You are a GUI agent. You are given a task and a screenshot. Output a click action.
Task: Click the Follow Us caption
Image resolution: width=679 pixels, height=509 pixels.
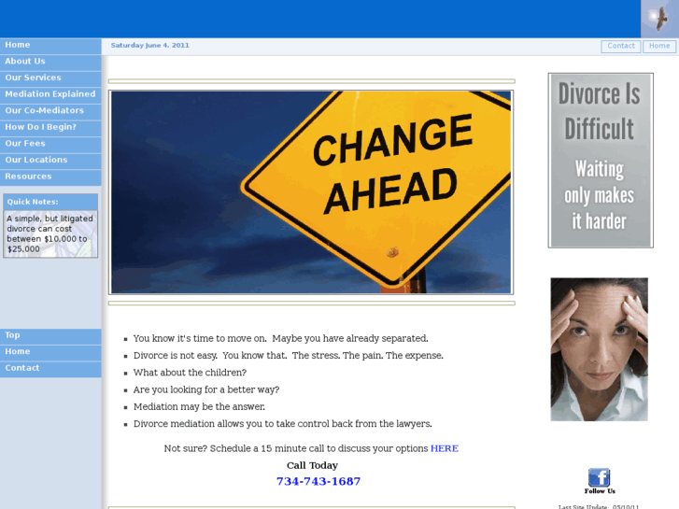click(600, 491)
